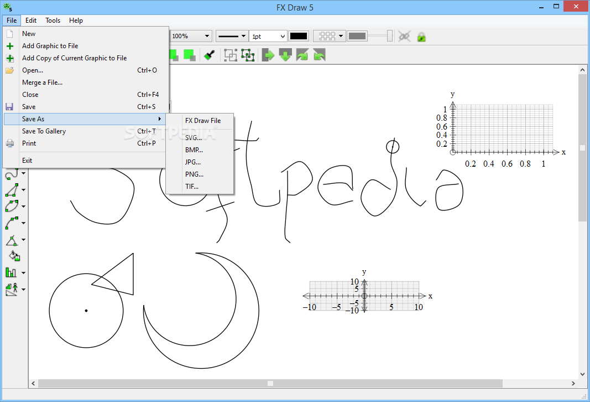Screen dimensions: 590x402
Task: Choose Save To Gallery
Action: click(86, 131)
